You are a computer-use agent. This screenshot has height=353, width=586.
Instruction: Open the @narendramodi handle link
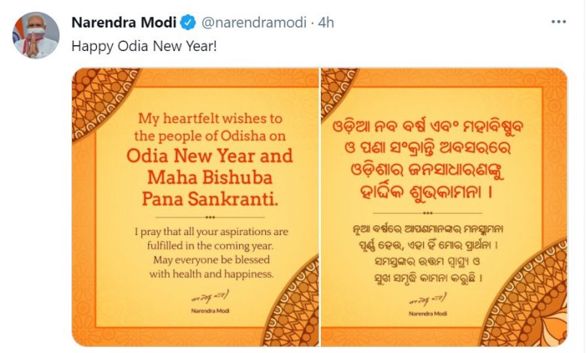click(254, 23)
